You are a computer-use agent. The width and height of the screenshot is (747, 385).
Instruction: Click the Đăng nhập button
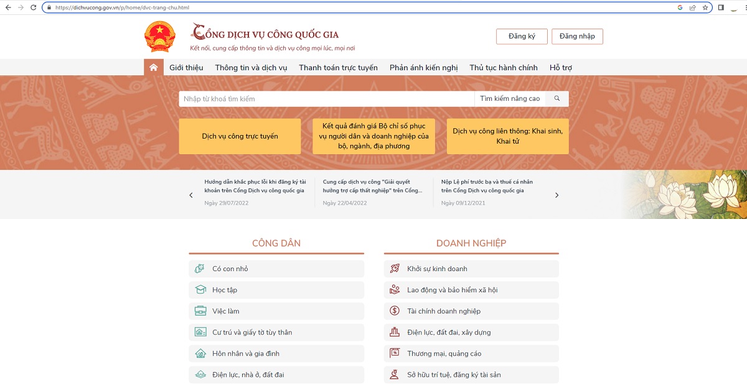(x=577, y=36)
